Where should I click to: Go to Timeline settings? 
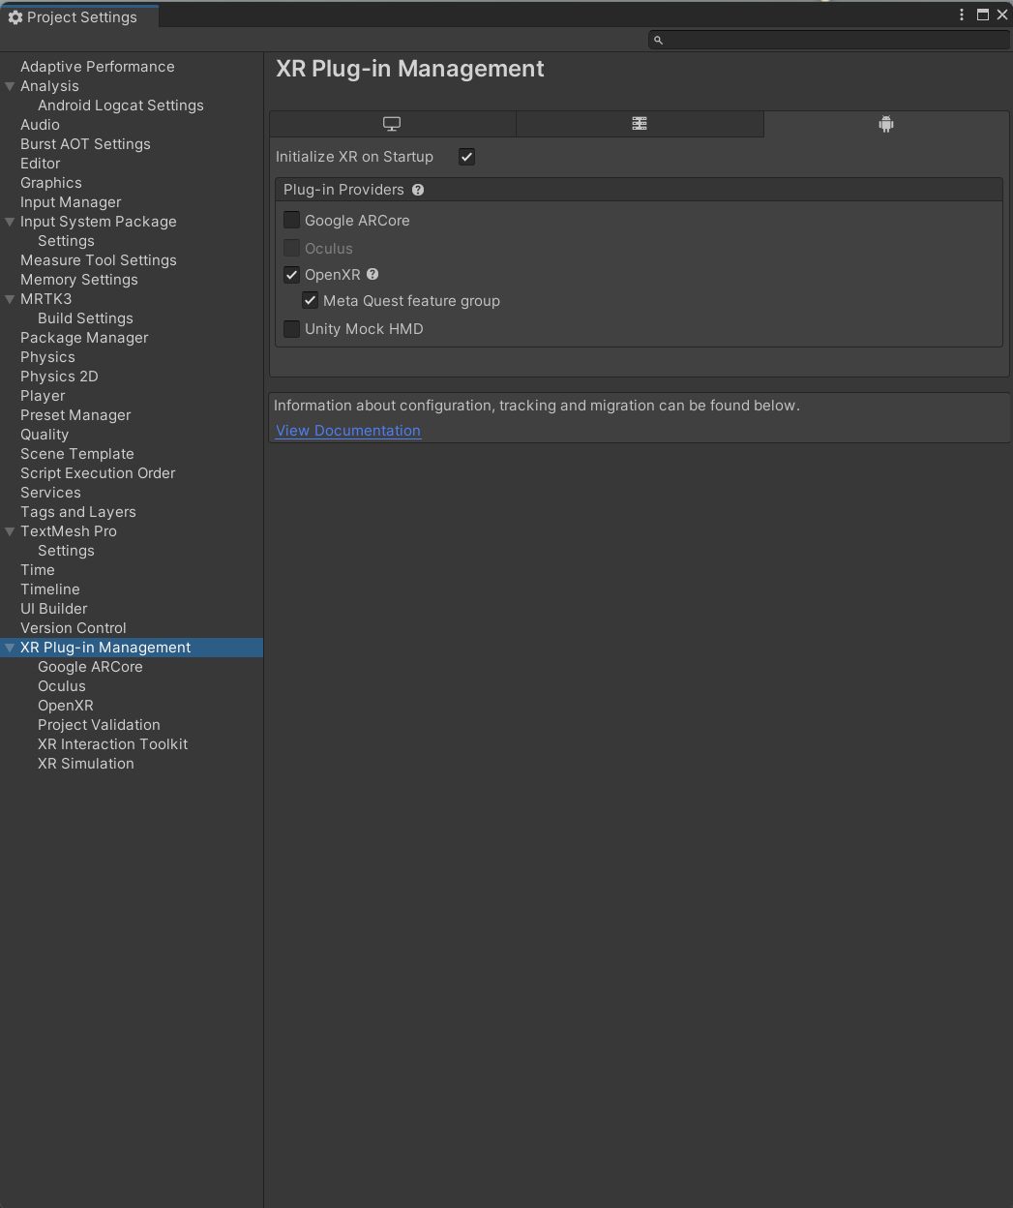click(x=50, y=589)
